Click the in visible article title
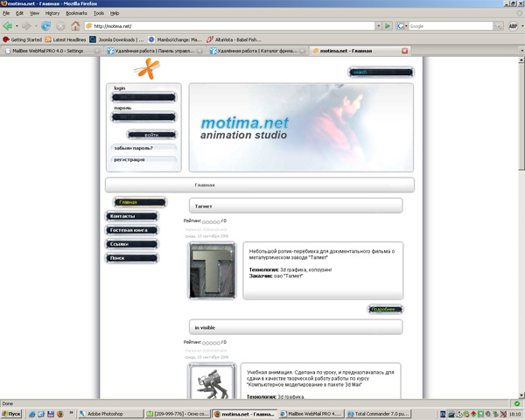This screenshot has height=420, width=525. (205, 327)
